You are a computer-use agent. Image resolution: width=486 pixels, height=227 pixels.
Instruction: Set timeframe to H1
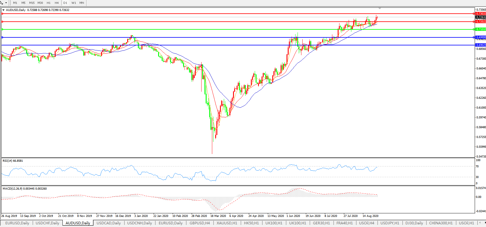click(x=48, y=3)
